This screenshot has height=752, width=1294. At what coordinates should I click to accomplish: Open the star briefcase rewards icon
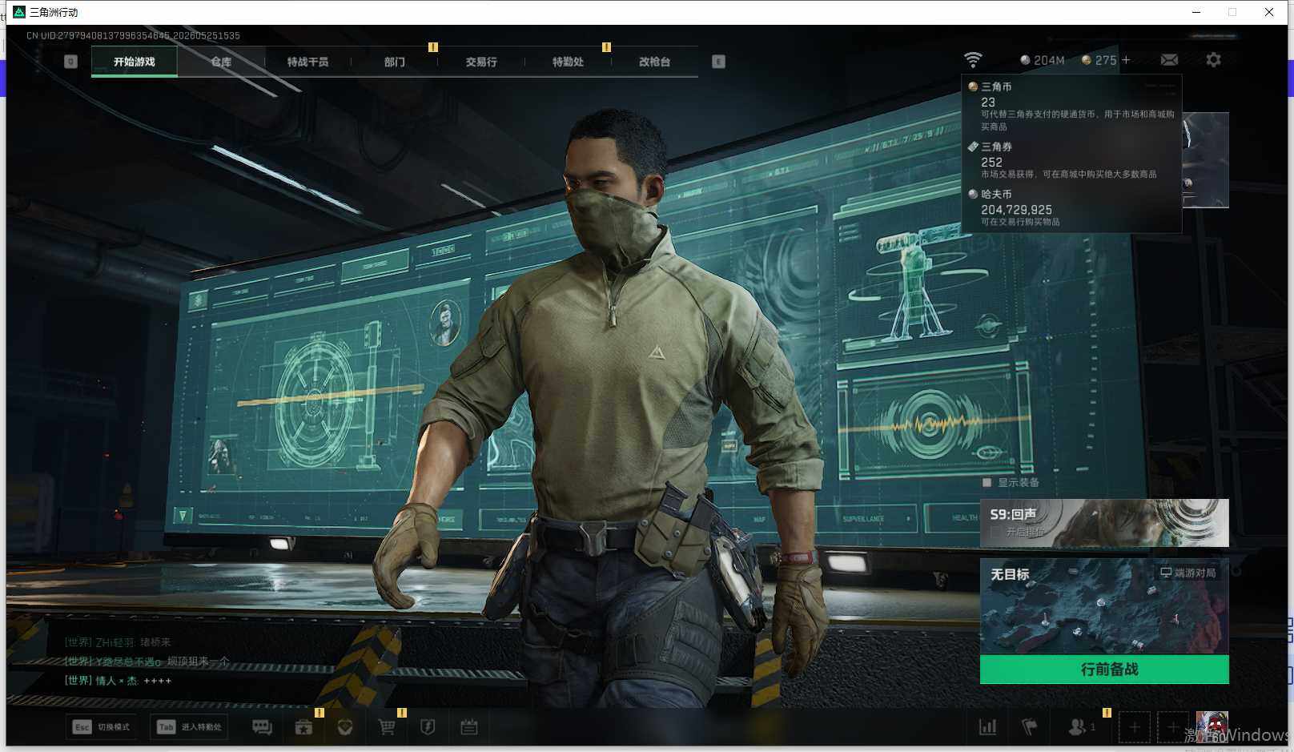pos(303,727)
